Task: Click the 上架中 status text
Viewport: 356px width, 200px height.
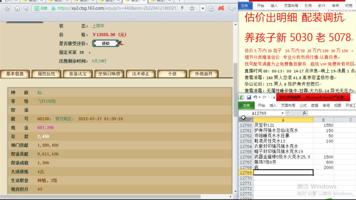Action: (98, 26)
